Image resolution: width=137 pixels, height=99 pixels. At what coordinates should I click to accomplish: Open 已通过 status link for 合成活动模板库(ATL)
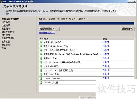click(x=106, y=42)
